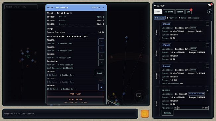Select the FX2000 Escort fleet row
Screen dimensions: 216x121
click(76, 20)
